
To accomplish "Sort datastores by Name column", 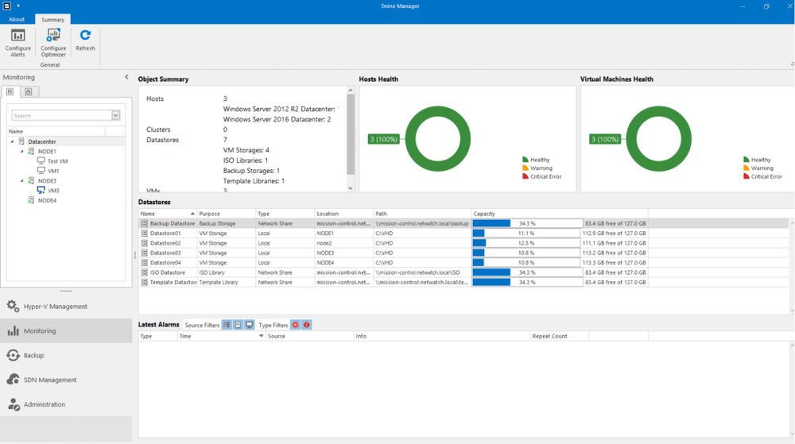I will pos(167,214).
